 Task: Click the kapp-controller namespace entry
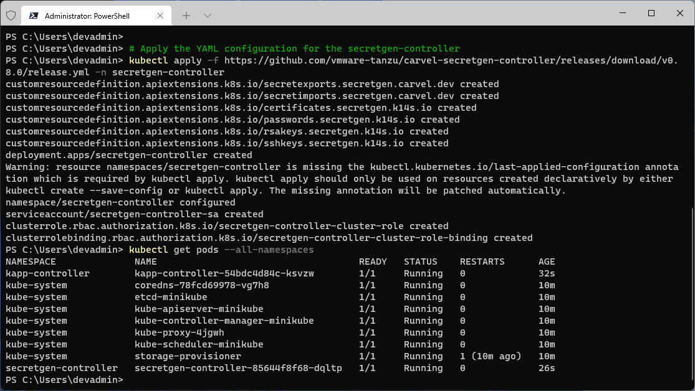pos(45,273)
